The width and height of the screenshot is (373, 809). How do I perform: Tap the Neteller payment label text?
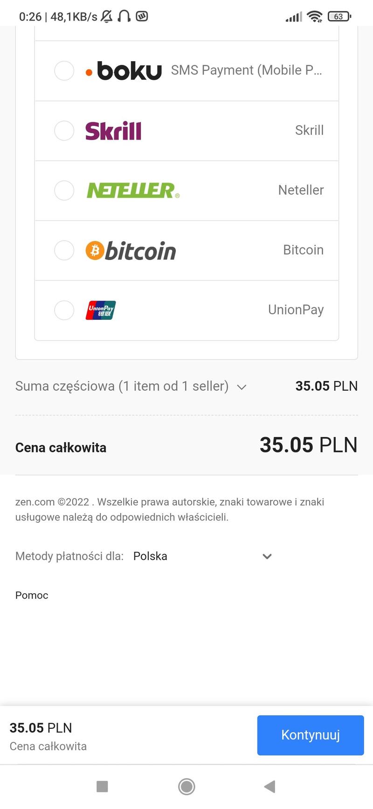click(301, 190)
